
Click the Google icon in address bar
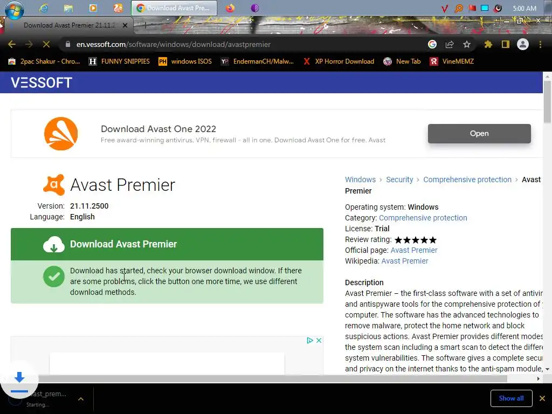tap(432, 44)
